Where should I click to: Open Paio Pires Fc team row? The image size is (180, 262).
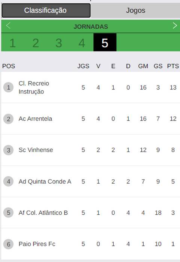[90, 244]
